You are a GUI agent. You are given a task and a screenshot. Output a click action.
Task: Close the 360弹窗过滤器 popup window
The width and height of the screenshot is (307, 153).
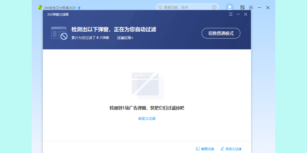pyautogui.click(x=246, y=14)
